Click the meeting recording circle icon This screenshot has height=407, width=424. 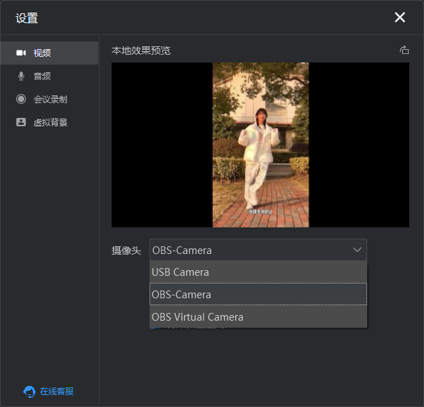21,100
